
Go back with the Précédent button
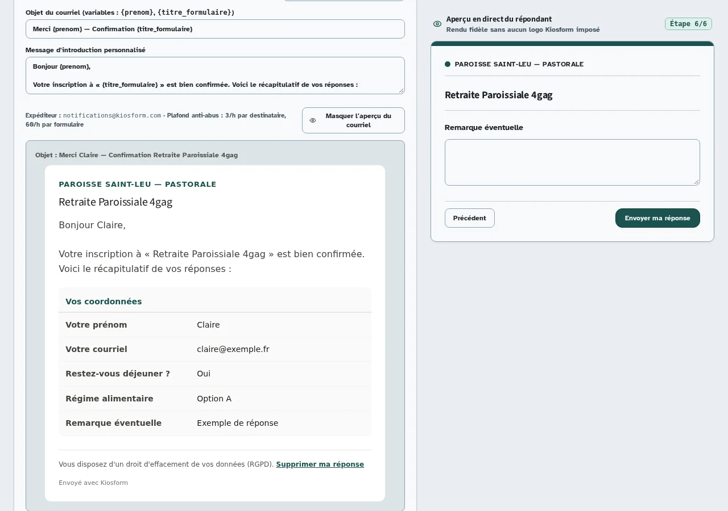pos(470,218)
